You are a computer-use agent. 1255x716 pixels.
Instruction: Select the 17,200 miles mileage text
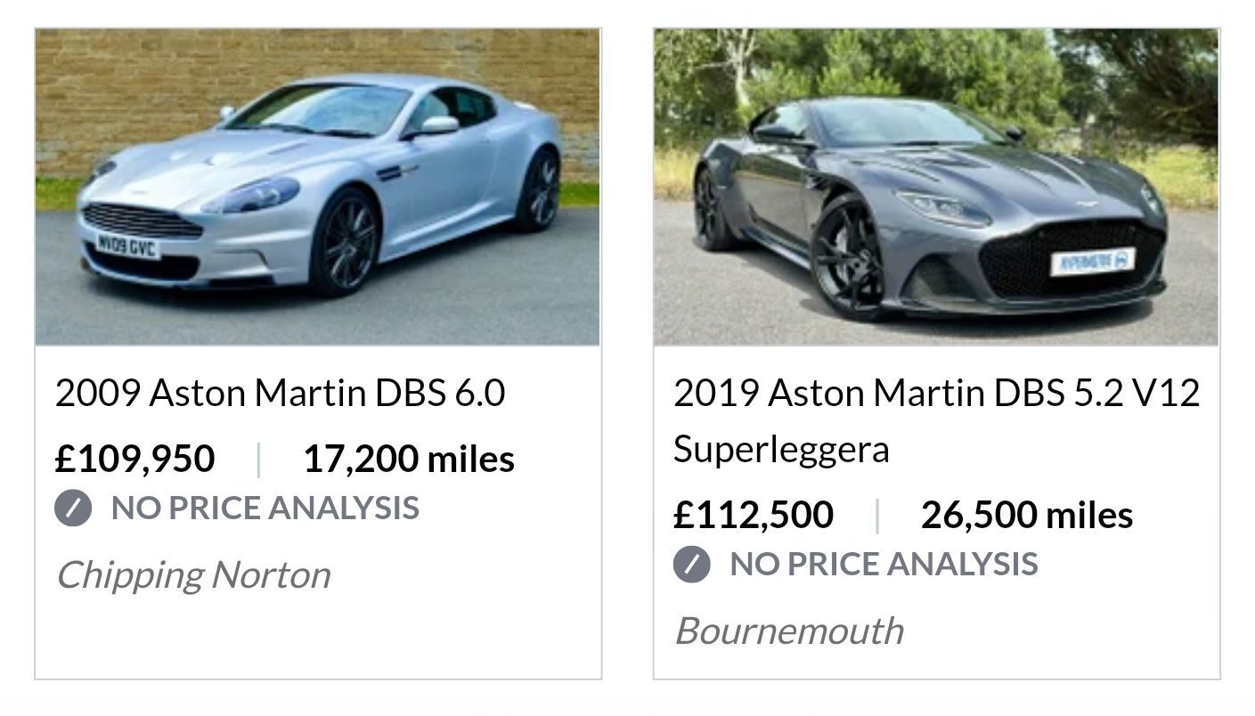409,460
